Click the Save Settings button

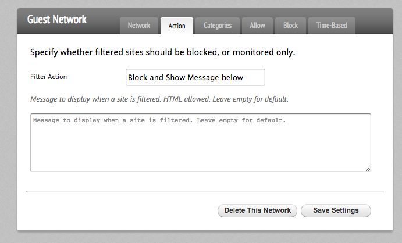(x=336, y=210)
